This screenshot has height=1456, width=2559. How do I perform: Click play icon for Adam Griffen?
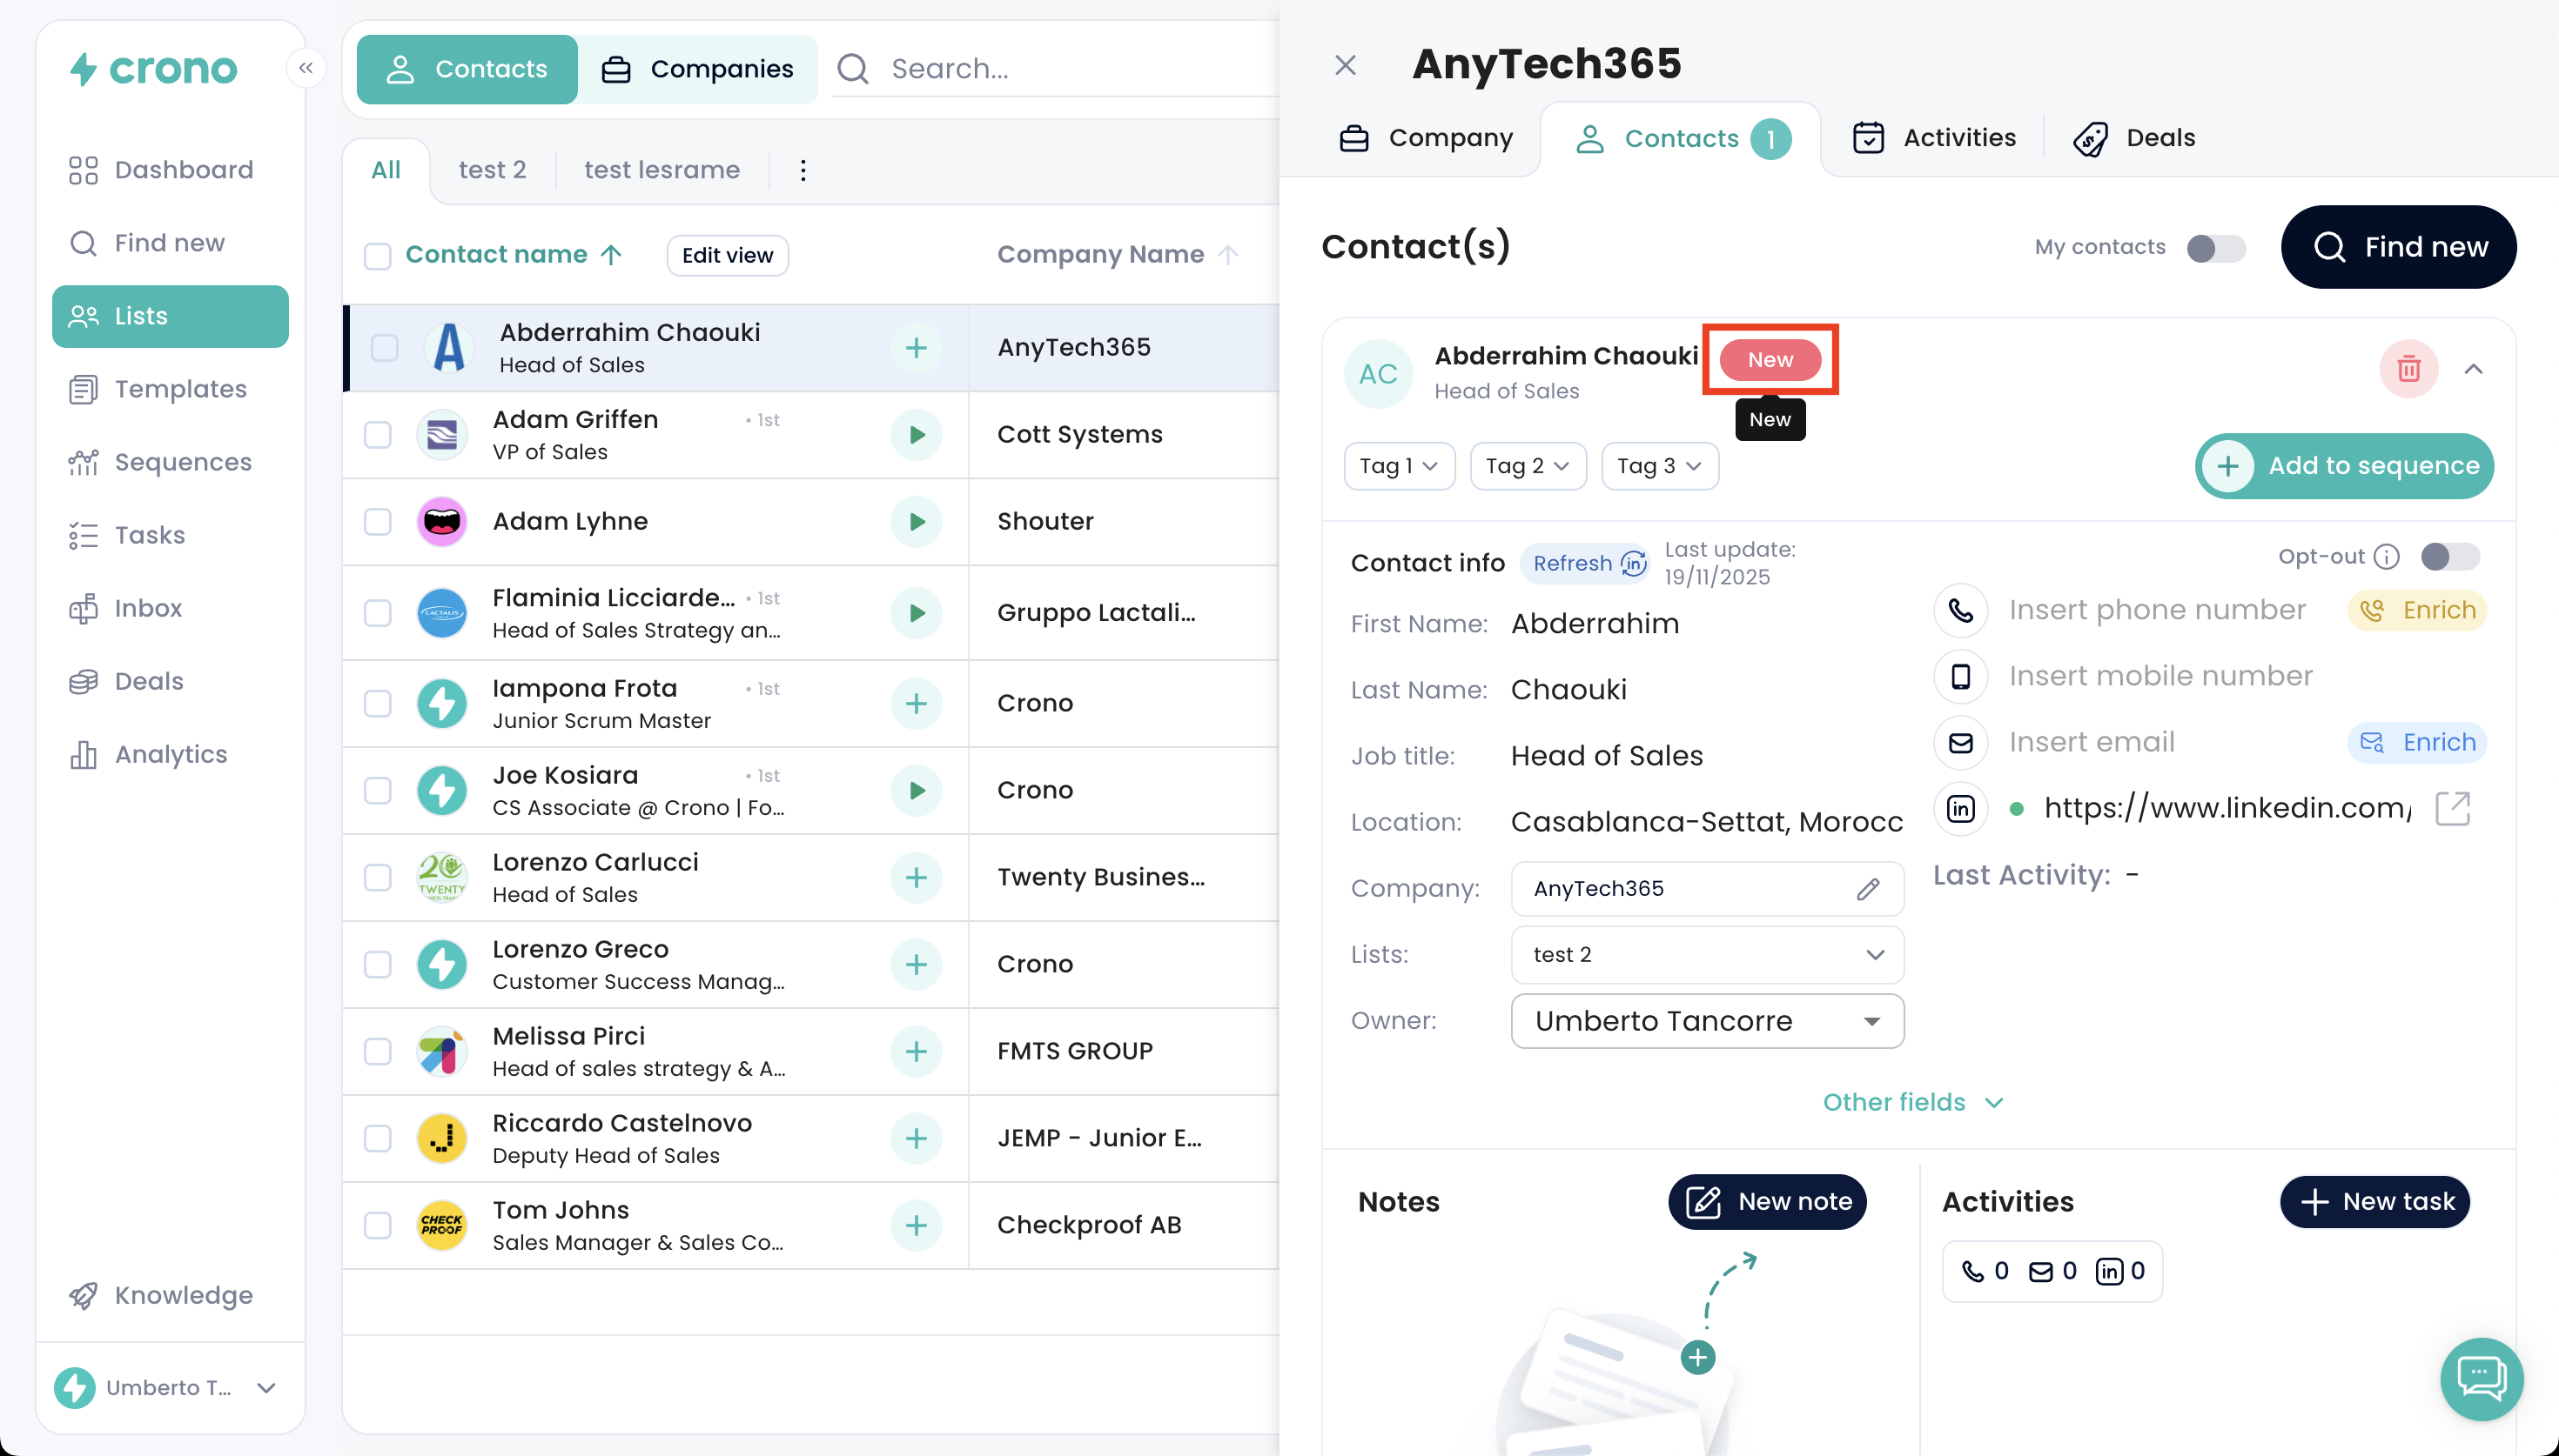click(x=916, y=435)
